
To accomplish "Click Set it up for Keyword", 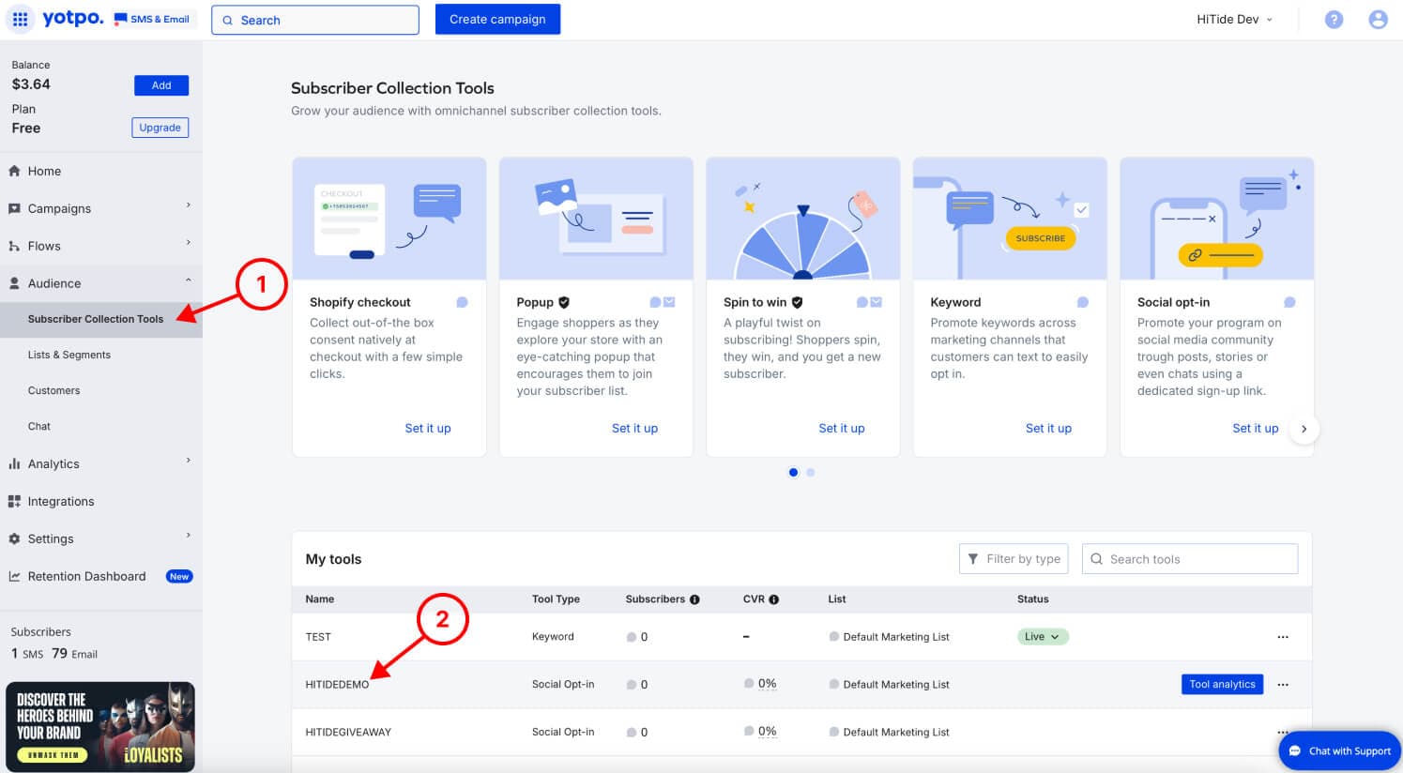I will point(1048,428).
